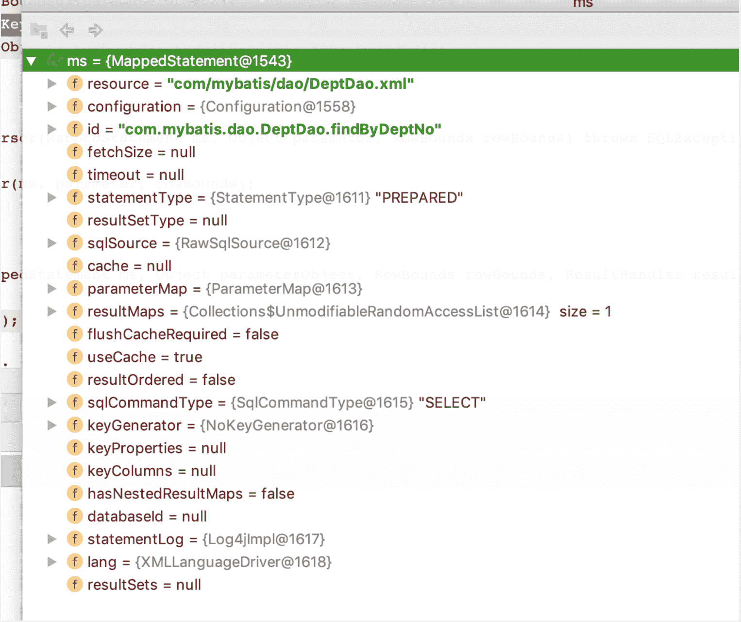Click the field icon next to databaseId
Viewport: 741px width, 622px height.
(74, 516)
